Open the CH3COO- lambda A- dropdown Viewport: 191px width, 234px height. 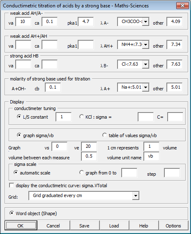(145, 22)
